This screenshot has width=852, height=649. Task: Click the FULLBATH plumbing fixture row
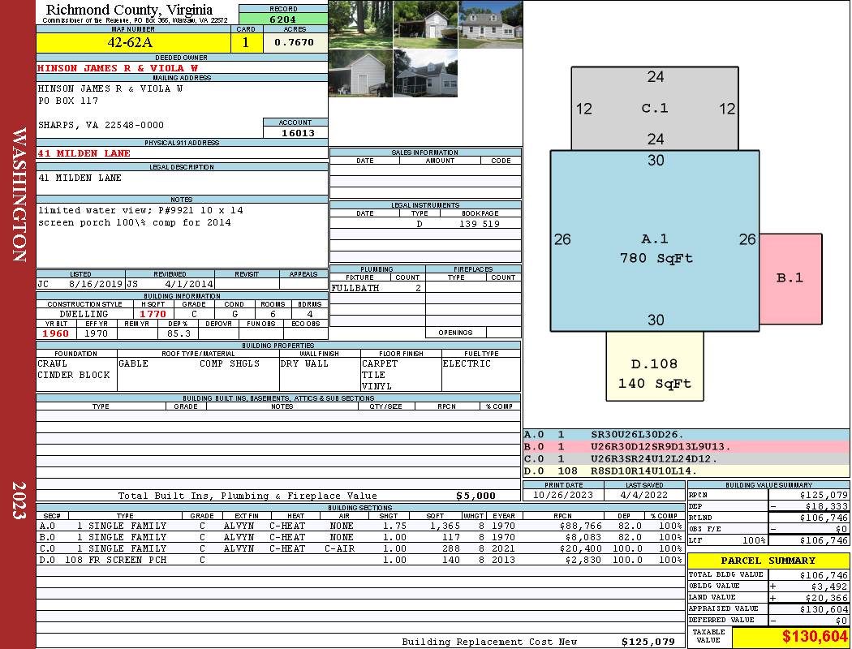tap(377, 288)
